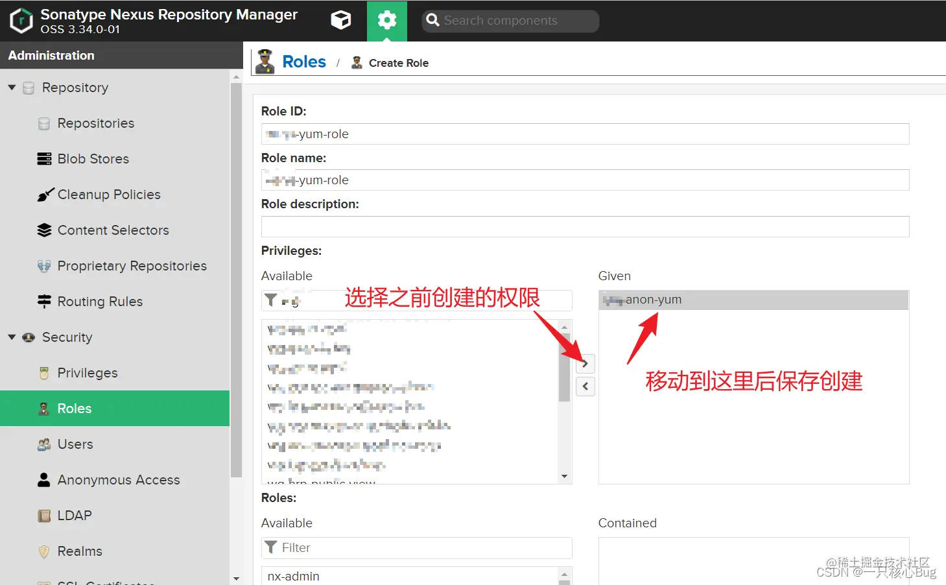Click the Available roles Filter field
Viewport: 946px width, 585px height.
(x=416, y=547)
